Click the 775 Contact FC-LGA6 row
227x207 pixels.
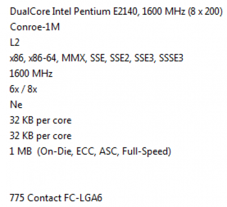coord(56,198)
